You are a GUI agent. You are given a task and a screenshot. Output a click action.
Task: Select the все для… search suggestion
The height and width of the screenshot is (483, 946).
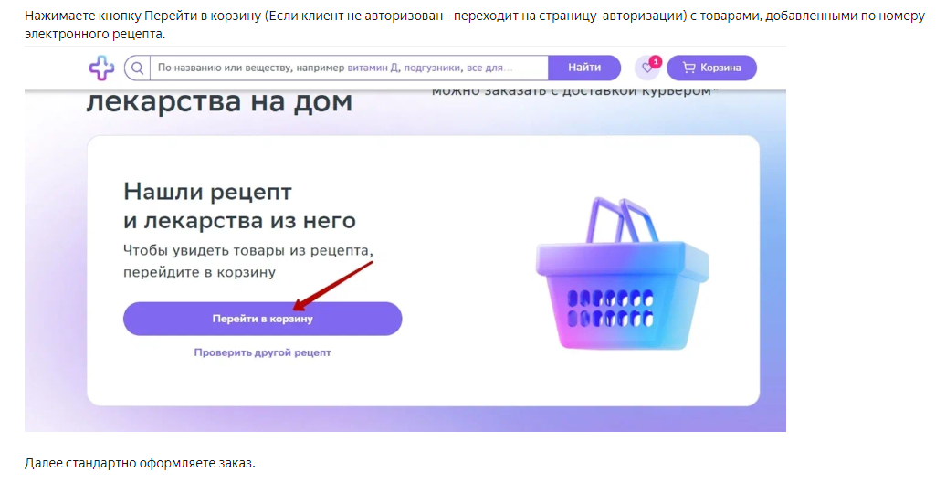tap(489, 68)
